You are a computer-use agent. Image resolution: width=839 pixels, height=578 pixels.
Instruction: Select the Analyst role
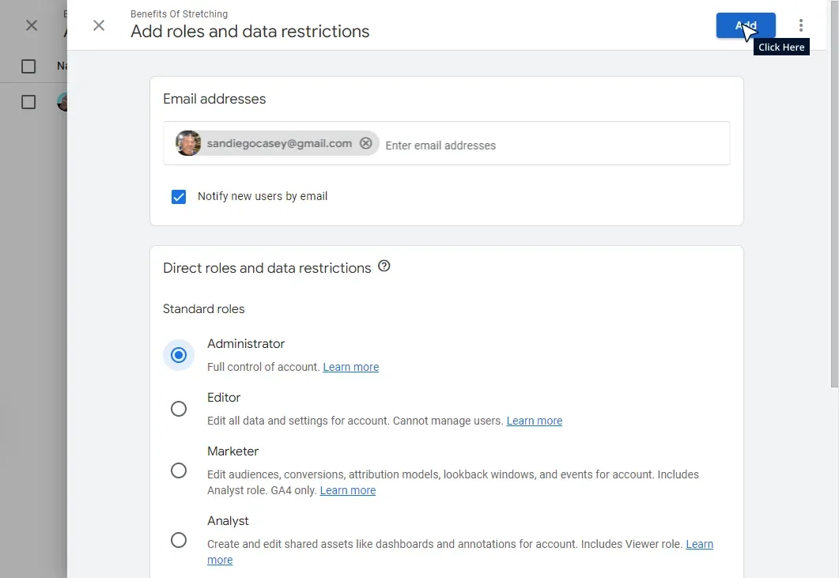point(179,539)
